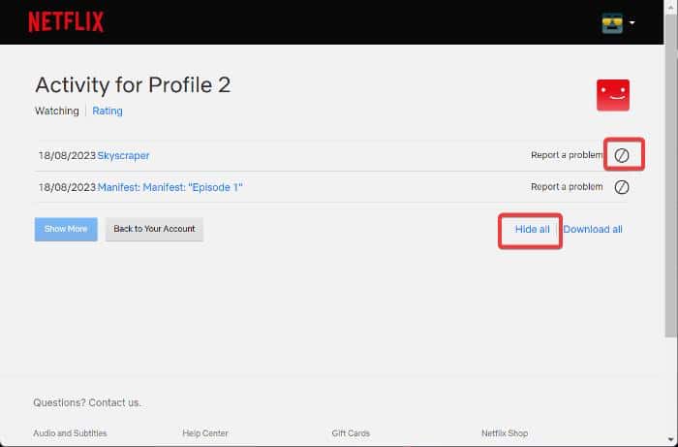Open the Gift Cards footer link
Screen dimensions: 678x447
coord(351,433)
